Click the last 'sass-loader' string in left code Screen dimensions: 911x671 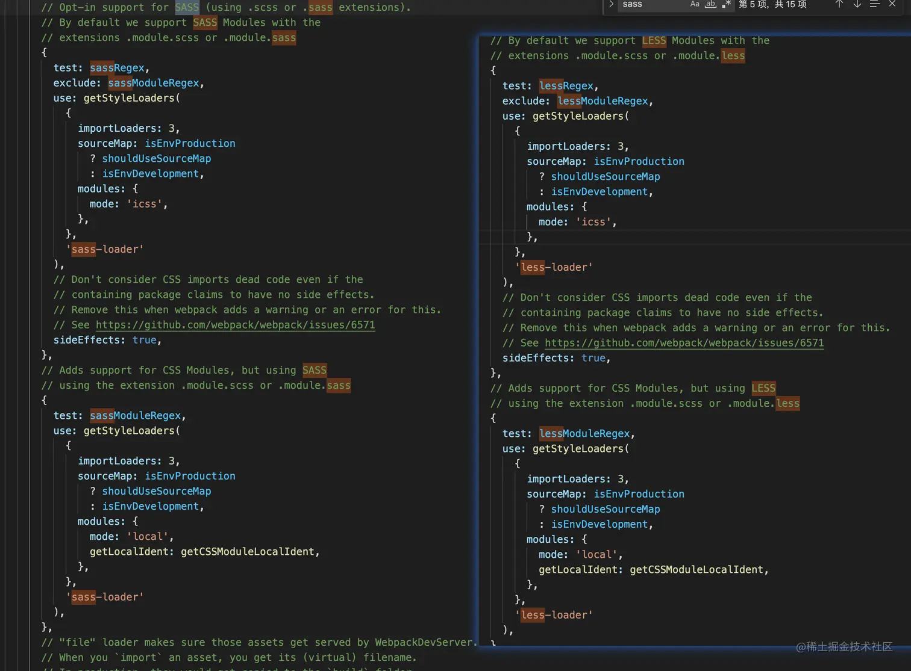(105, 597)
